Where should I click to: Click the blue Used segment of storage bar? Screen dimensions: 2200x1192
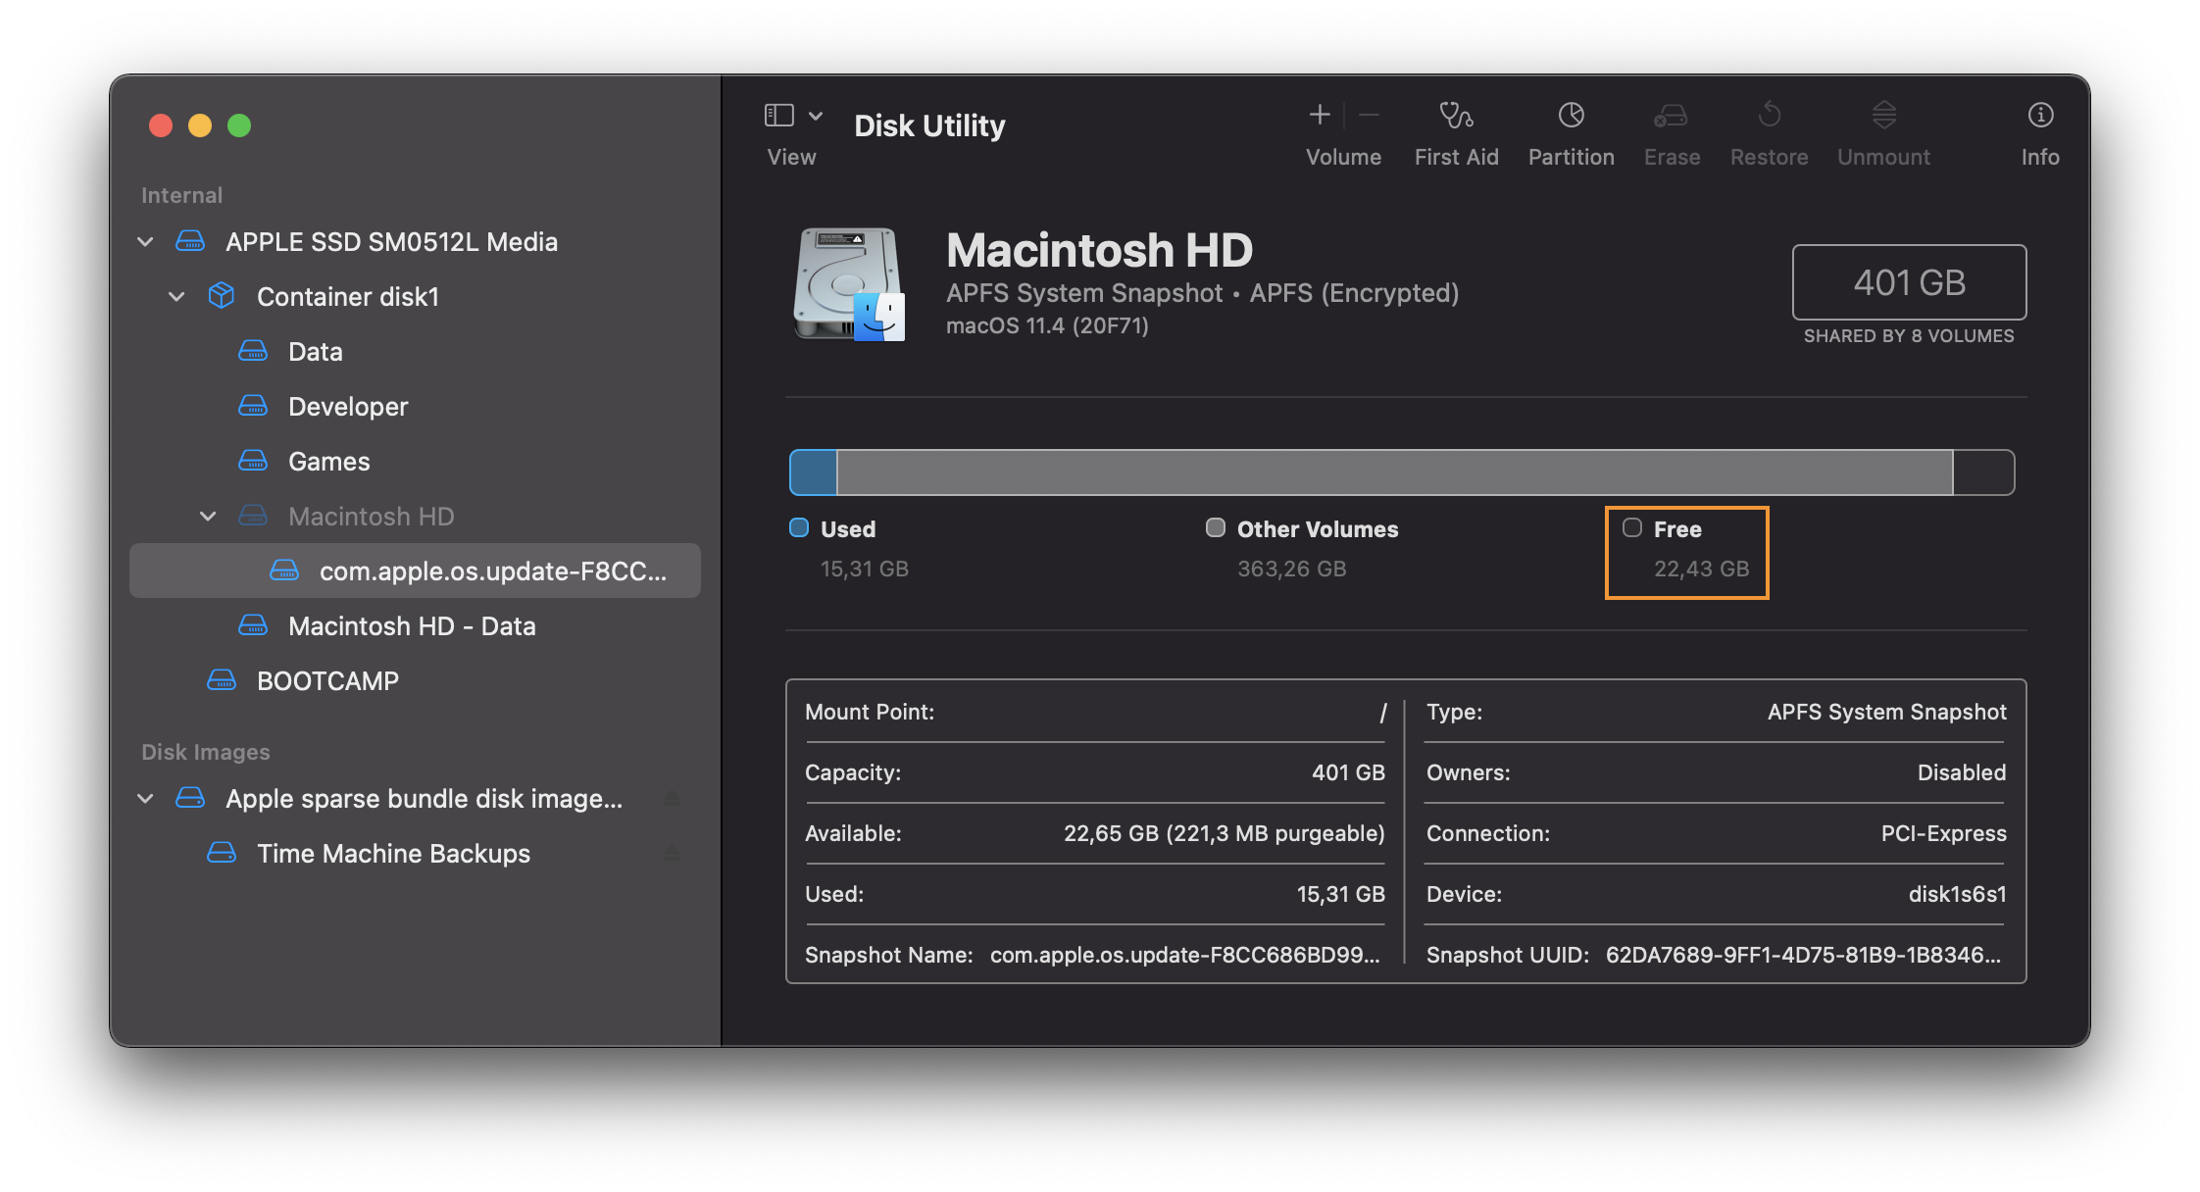(x=813, y=472)
